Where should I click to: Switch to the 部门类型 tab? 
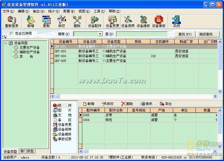click(27, 151)
